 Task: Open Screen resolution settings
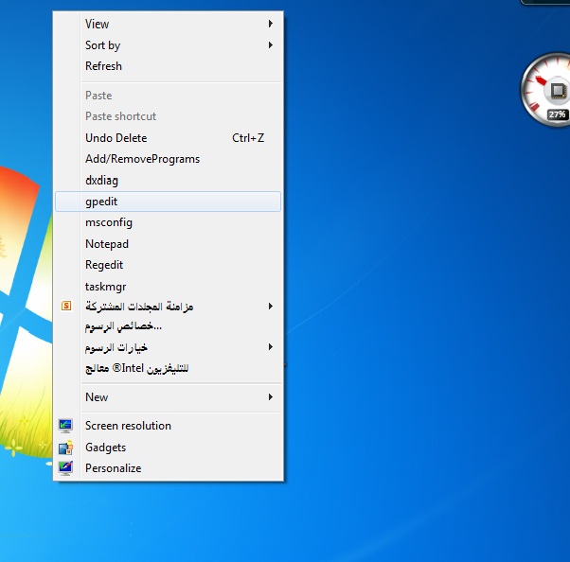tap(168, 426)
